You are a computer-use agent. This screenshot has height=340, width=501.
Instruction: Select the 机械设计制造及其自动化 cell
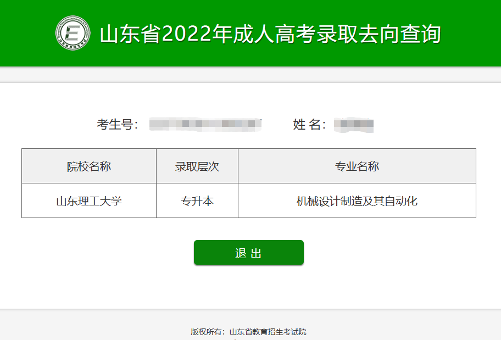tap(357, 200)
